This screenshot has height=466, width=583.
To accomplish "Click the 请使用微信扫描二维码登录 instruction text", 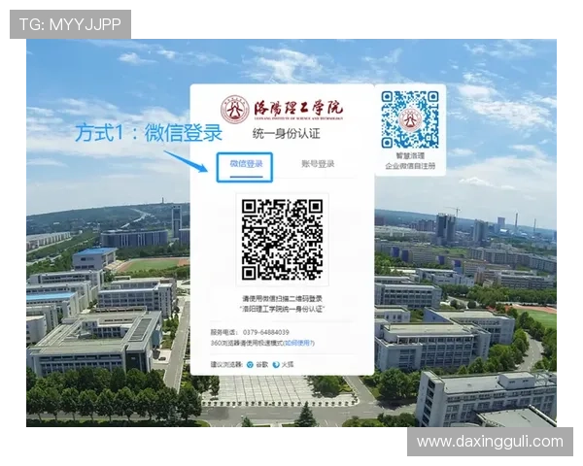I will click(282, 298).
